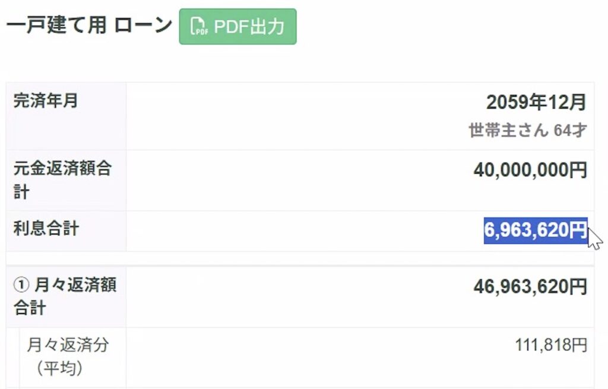Click the indent cell left of 月々返済分
Viewport: 608px width, 389px height.
(x=12, y=357)
